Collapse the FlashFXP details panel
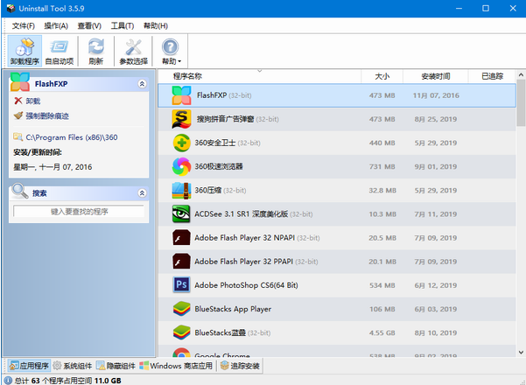 [142, 84]
